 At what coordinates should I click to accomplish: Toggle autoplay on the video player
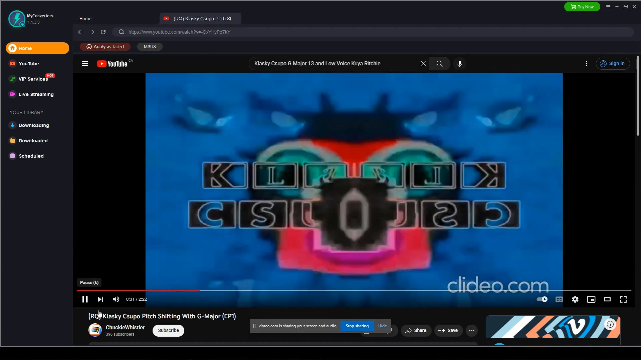coord(542,299)
